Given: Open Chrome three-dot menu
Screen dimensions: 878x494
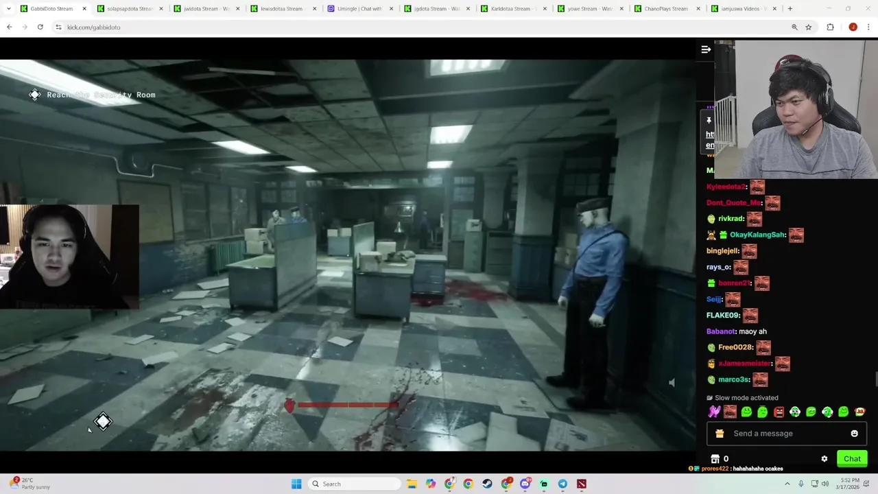Looking at the screenshot, I should (868, 27).
